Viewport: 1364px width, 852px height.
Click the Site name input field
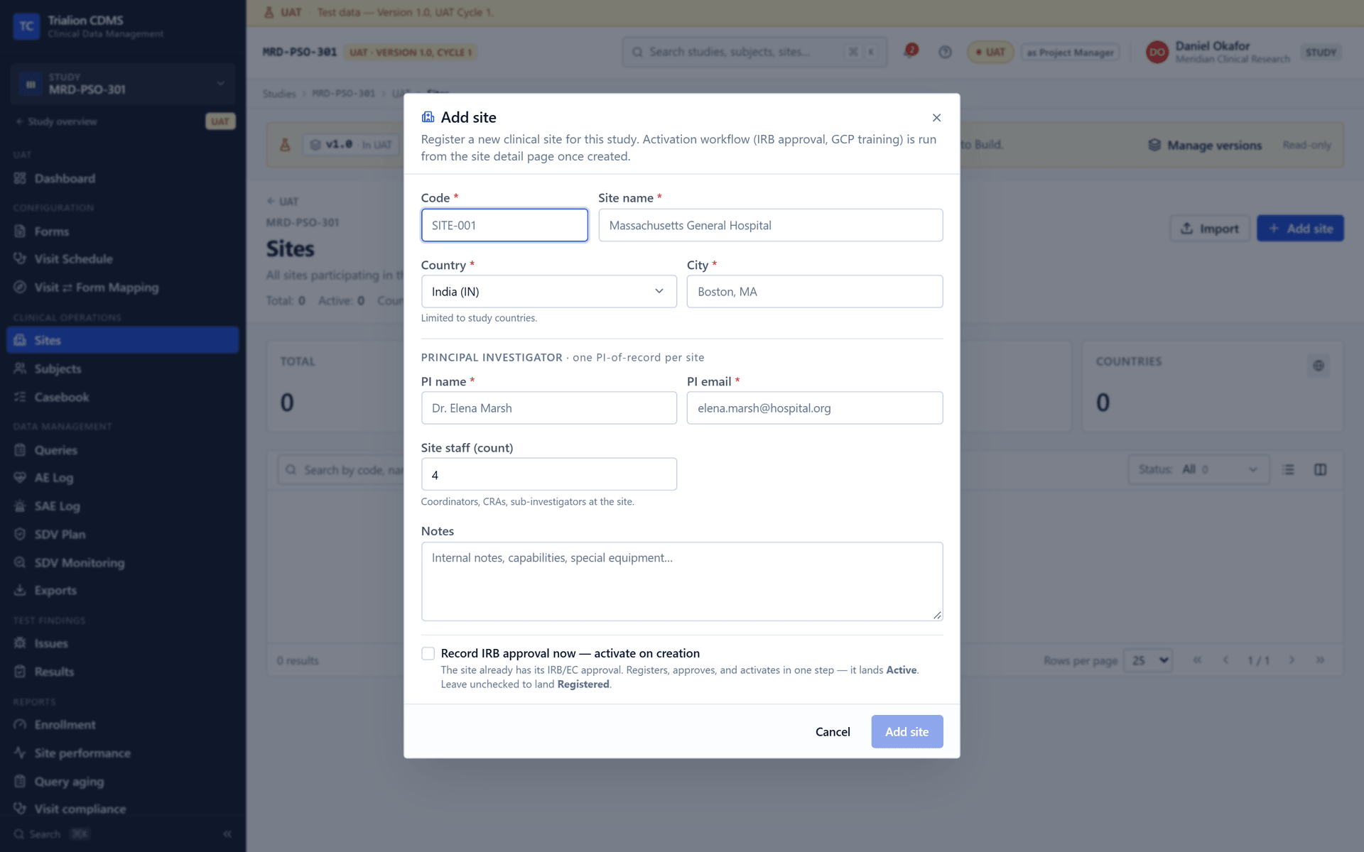coord(770,225)
